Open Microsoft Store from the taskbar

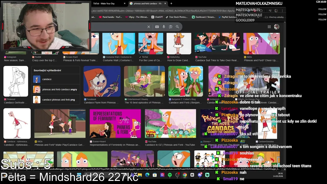pos(155,175)
